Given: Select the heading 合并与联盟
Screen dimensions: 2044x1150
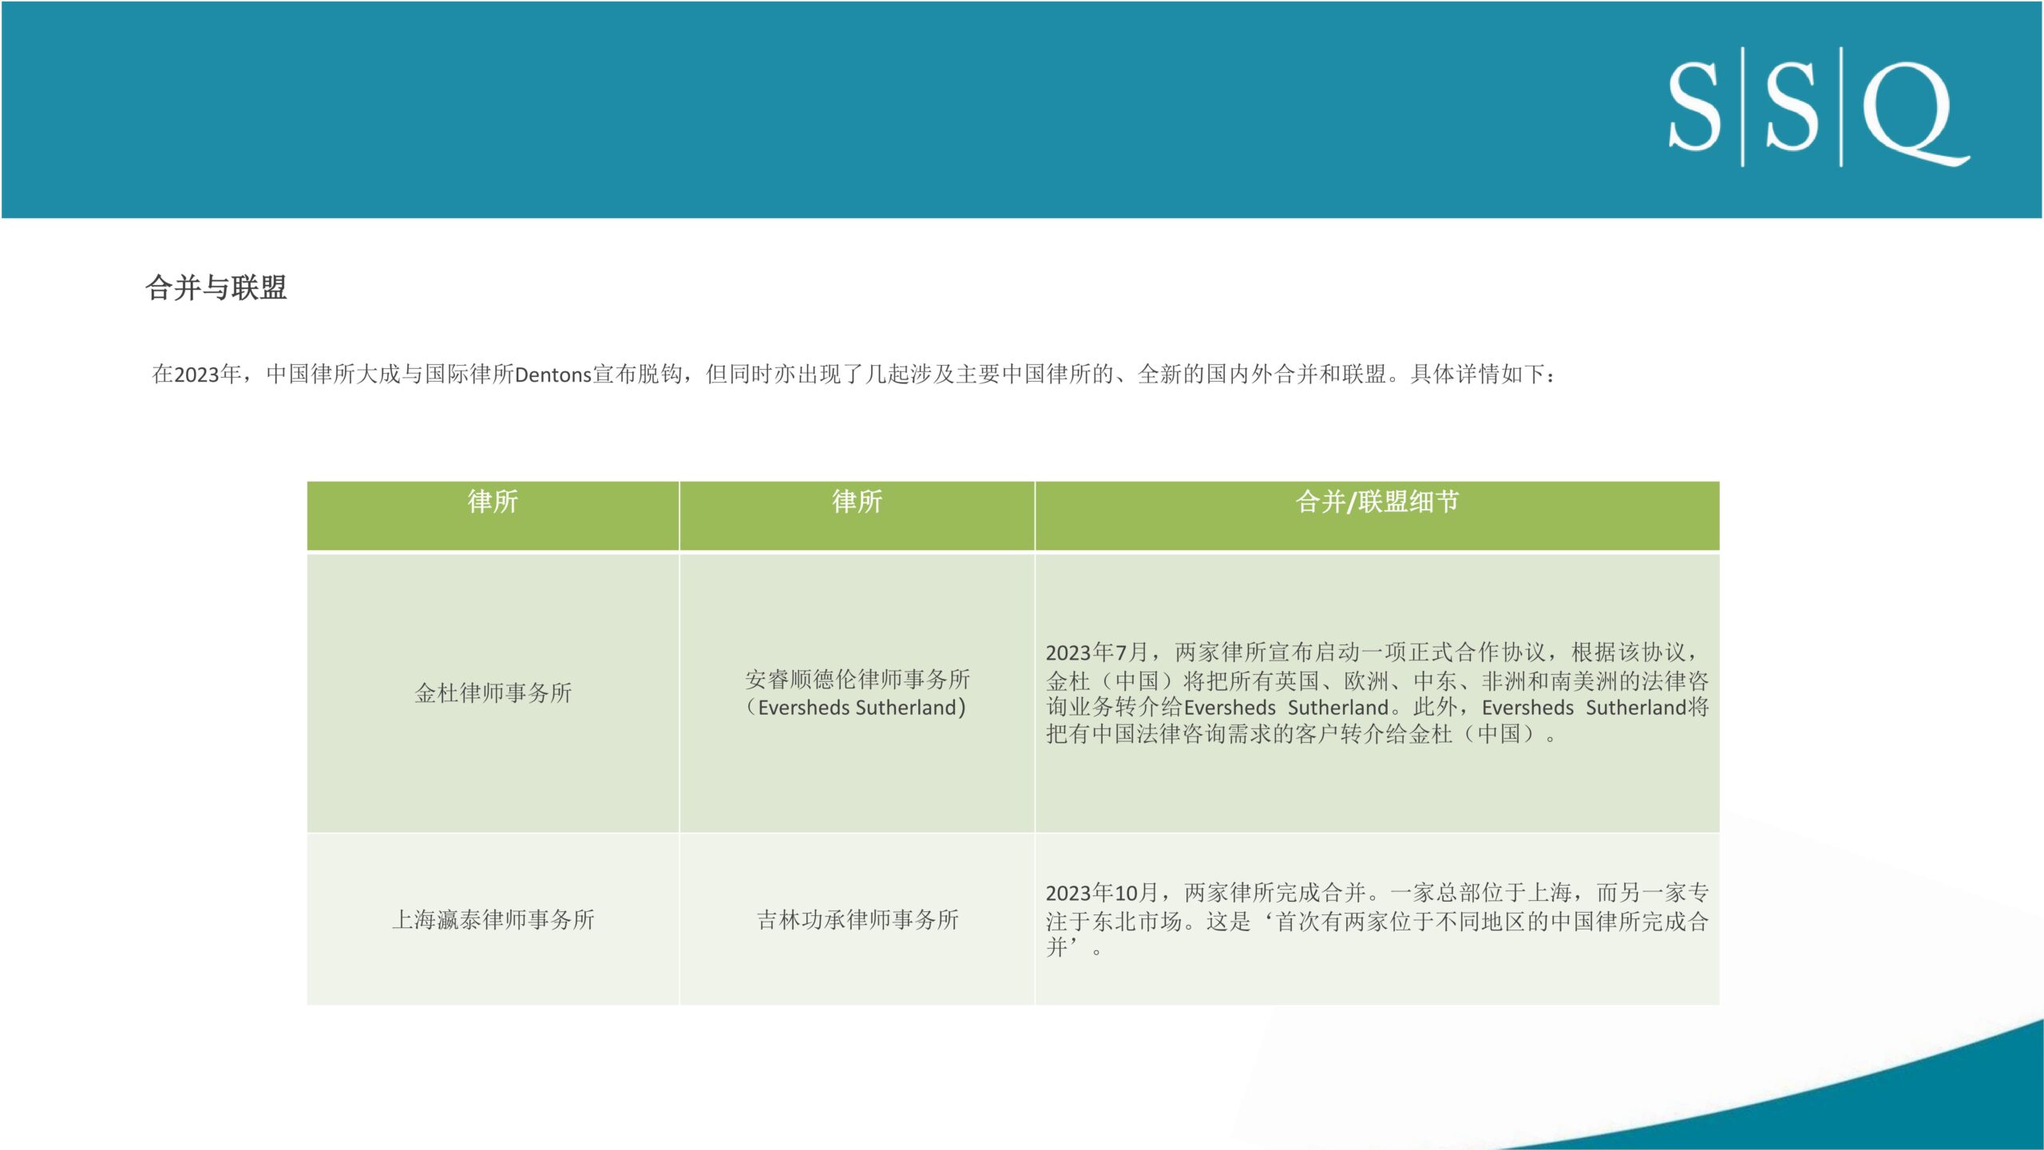Looking at the screenshot, I should tap(216, 287).
